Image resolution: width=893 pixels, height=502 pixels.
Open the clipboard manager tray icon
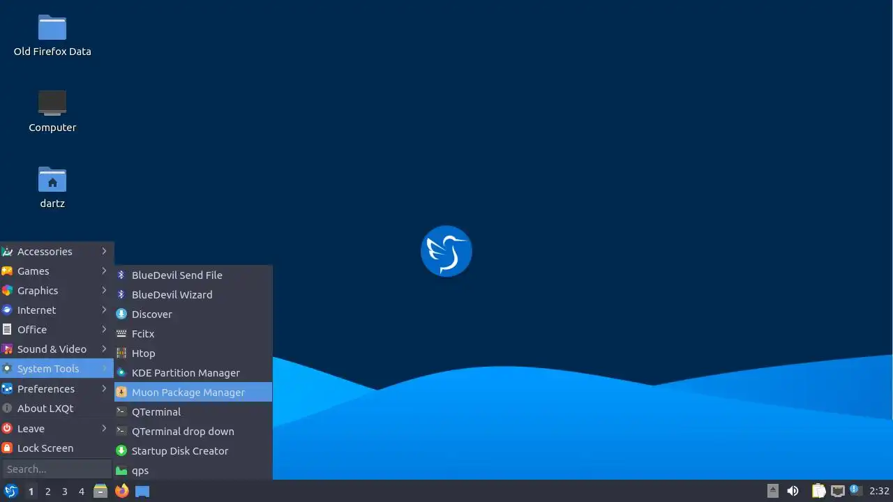click(818, 491)
